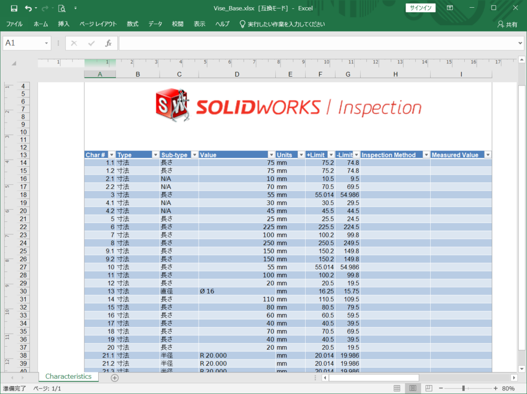Screen dimensions: 527x394
Task: Add a new worksheet with the plus icon
Action: (114, 378)
